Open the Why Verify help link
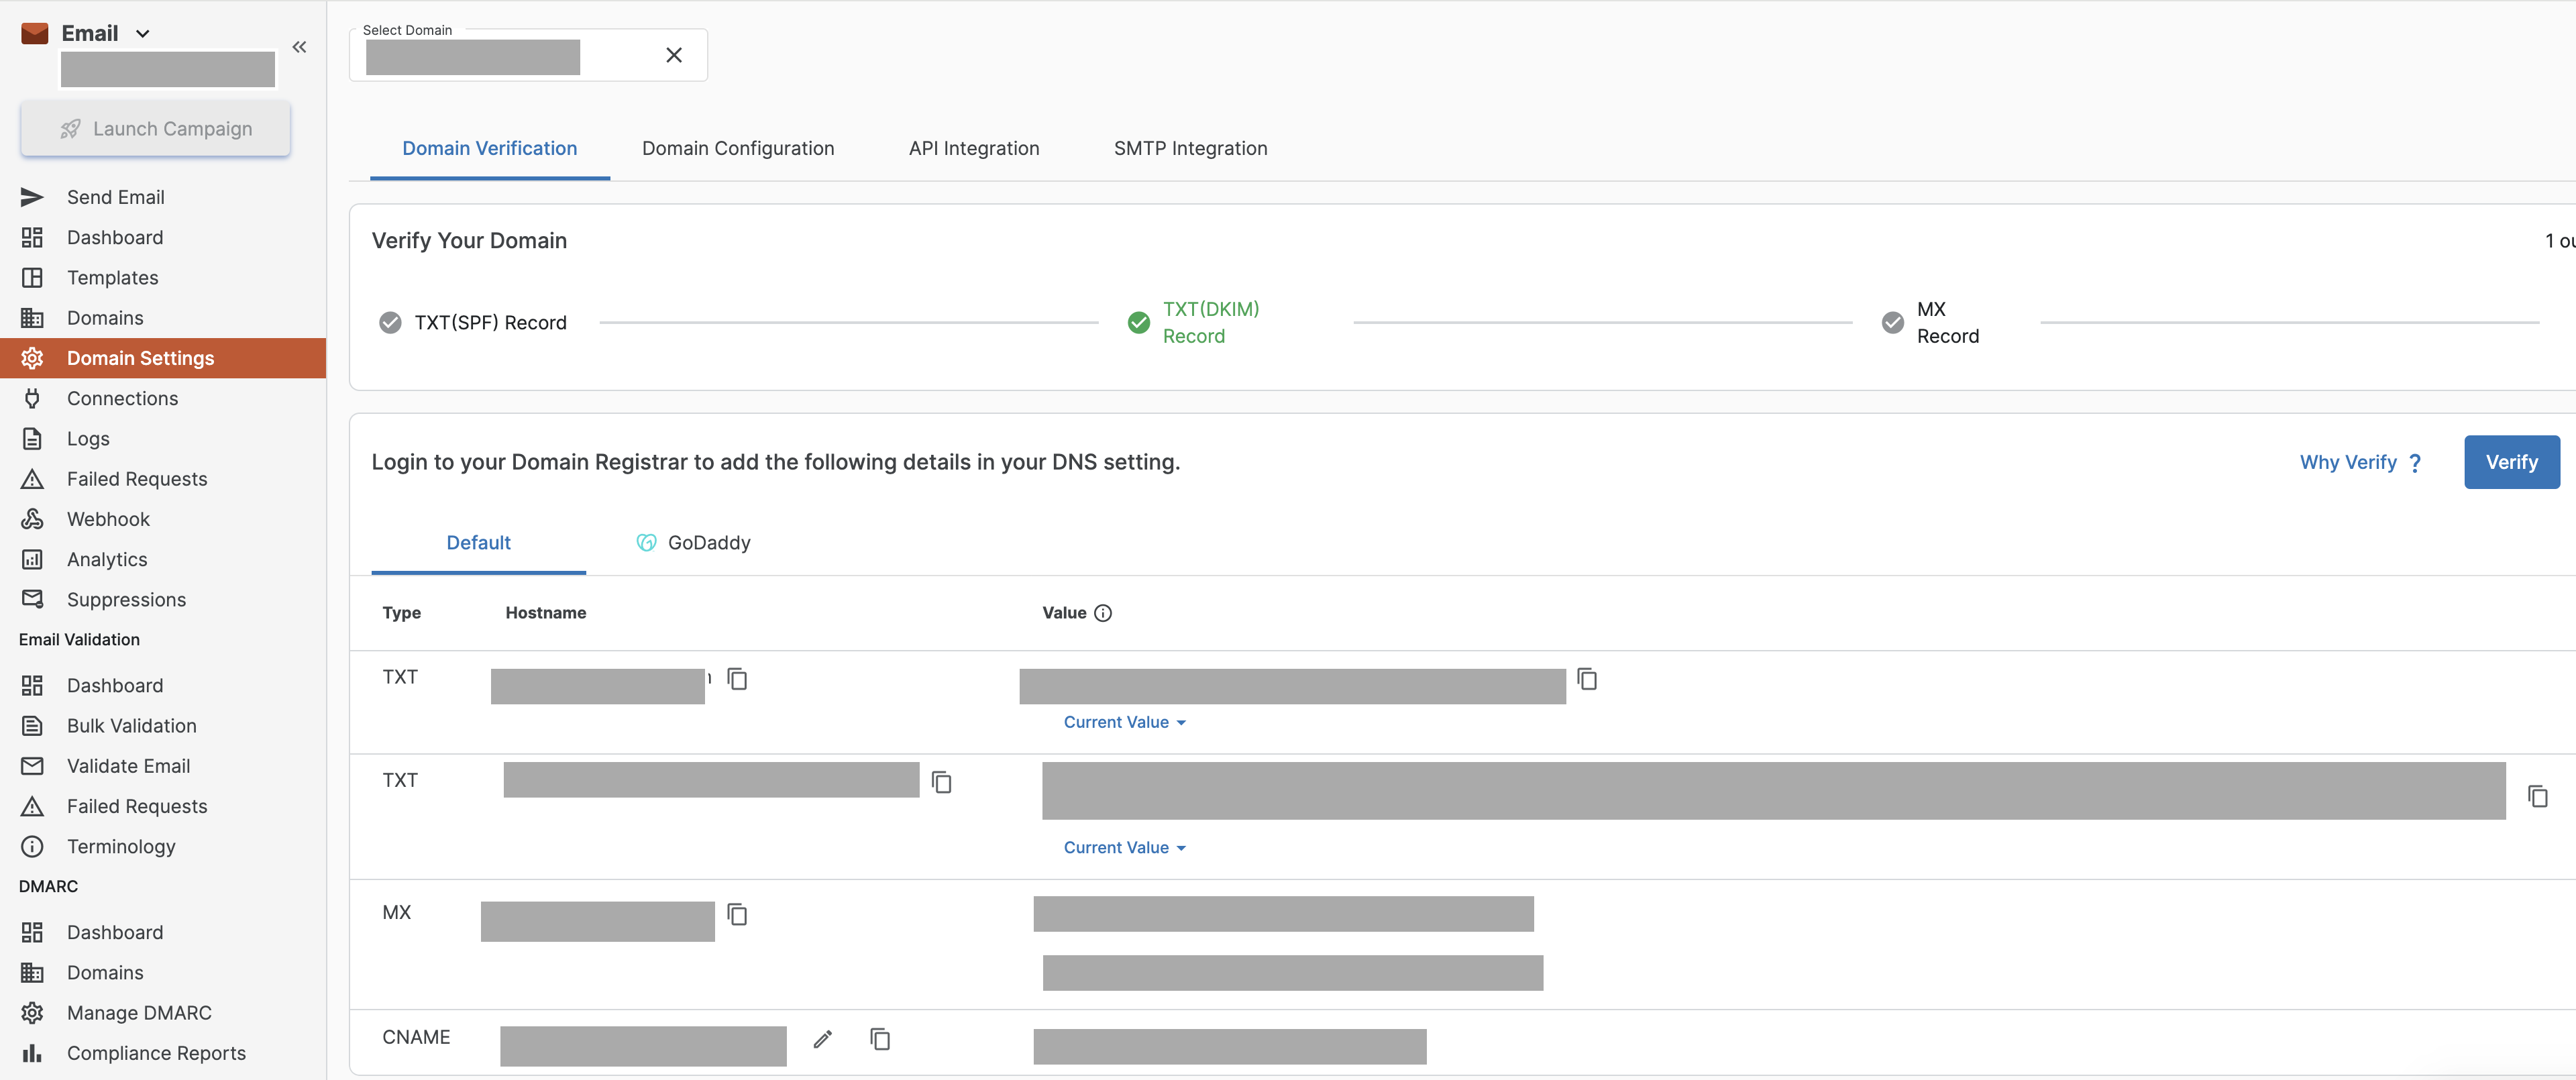The height and width of the screenshot is (1080, 2576). (2360, 462)
